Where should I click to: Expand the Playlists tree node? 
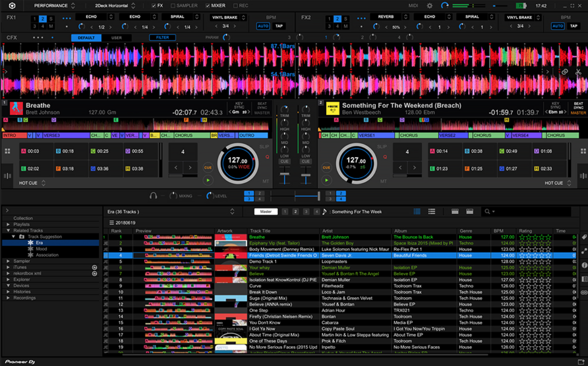click(x=8, y=224)
